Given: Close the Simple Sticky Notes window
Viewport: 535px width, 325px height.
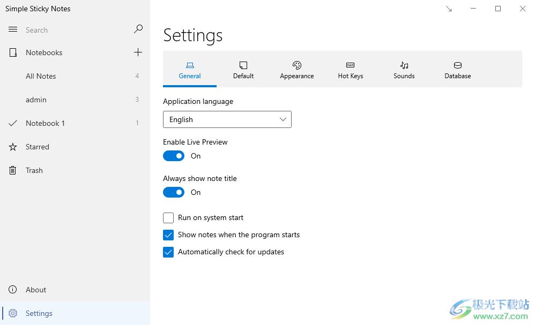Looking at the screenshot, I should [522, 9].
